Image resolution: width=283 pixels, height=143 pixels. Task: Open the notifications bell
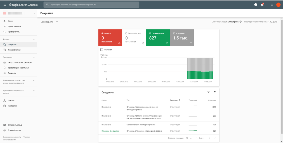(x=262, y=5)
